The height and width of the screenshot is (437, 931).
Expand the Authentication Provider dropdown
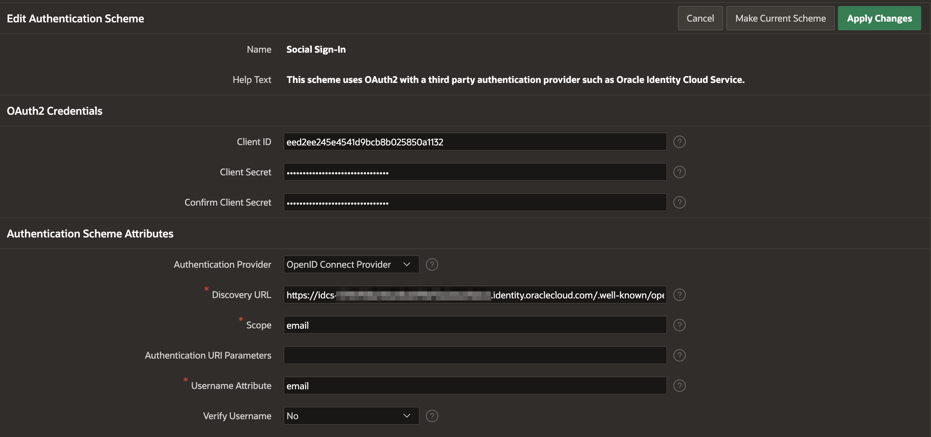351,264
